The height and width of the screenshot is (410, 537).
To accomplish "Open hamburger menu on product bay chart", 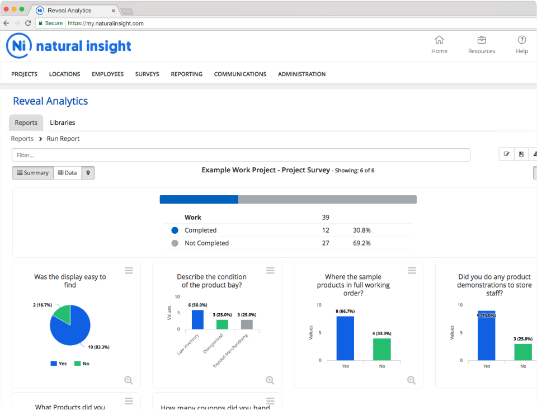I will [270, 271].
